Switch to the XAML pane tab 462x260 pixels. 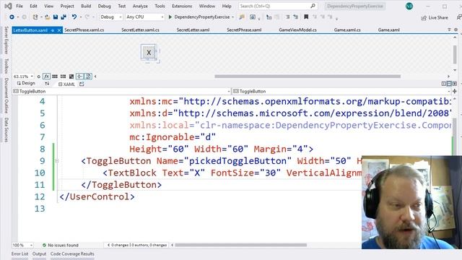(x=66, y=84)
